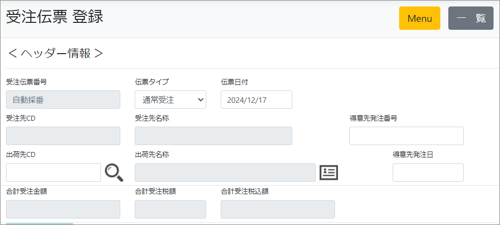The image size is (500, 225).
Task: Click the magnifying glass search icon for 出荷先CD
Action: point(114,172)
